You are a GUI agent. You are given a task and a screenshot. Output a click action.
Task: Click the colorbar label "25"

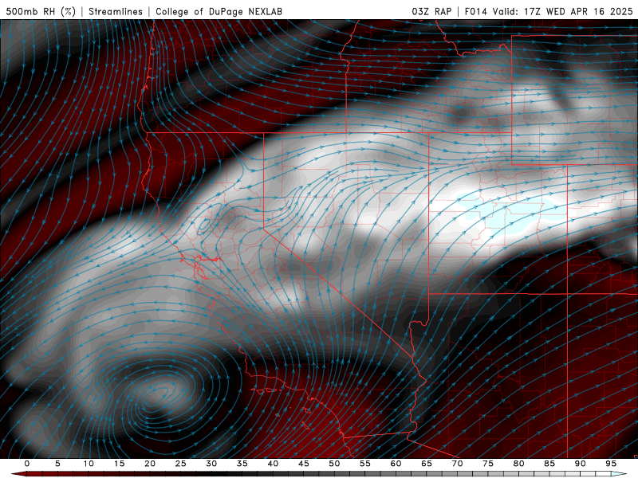(x=181, y=464)
